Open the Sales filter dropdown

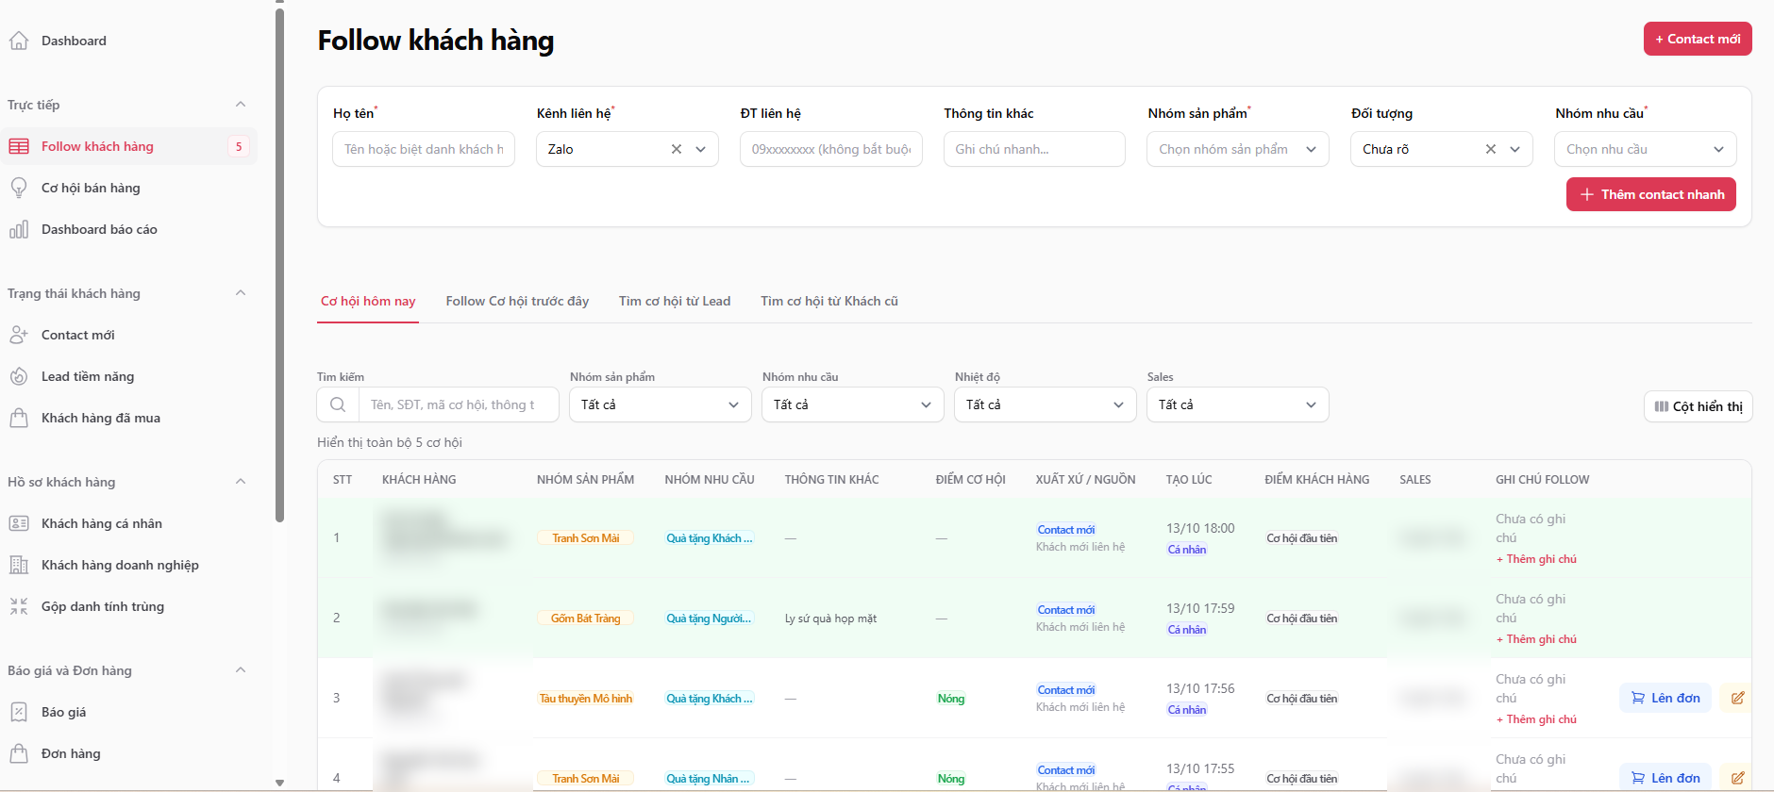1238,404
